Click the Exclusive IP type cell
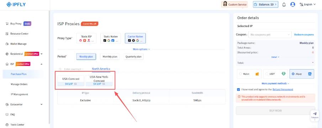The image size is (322, 128). 85,100
